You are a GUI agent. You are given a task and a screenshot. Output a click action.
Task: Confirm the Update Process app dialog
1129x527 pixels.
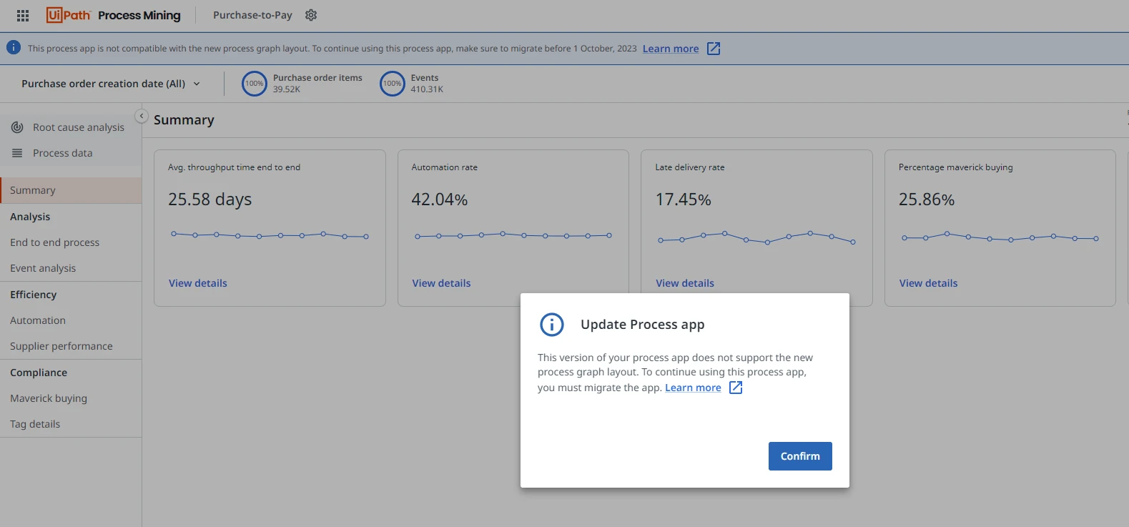pyautogui.click(x=800, y=456)
